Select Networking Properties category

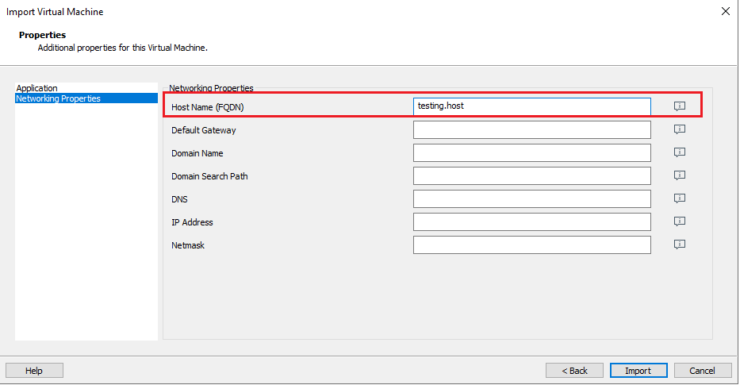tap(86, 98)
